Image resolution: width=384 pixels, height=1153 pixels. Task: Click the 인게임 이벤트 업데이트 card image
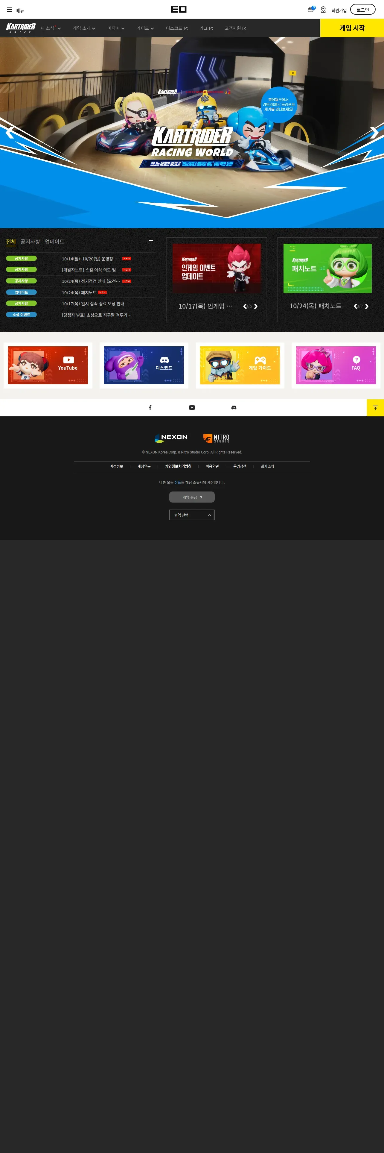click(x=216, y=268)
